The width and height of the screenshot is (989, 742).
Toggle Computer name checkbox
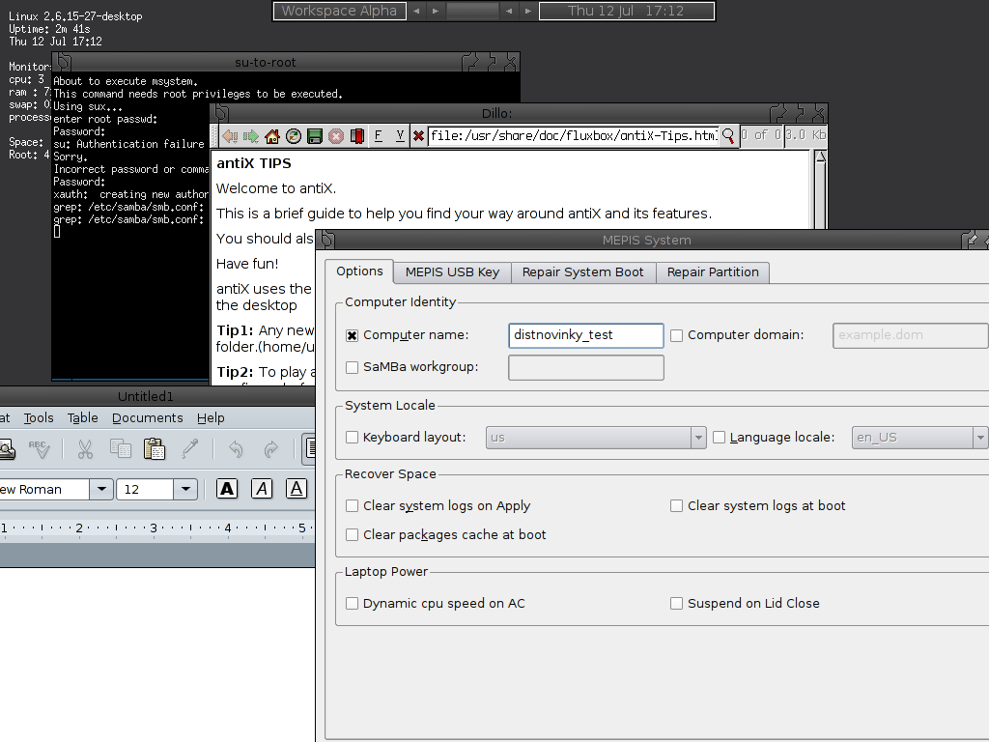[x=352, y=335]
